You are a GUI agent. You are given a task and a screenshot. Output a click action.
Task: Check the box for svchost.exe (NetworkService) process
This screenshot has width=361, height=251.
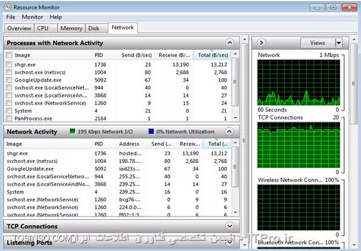9,103
